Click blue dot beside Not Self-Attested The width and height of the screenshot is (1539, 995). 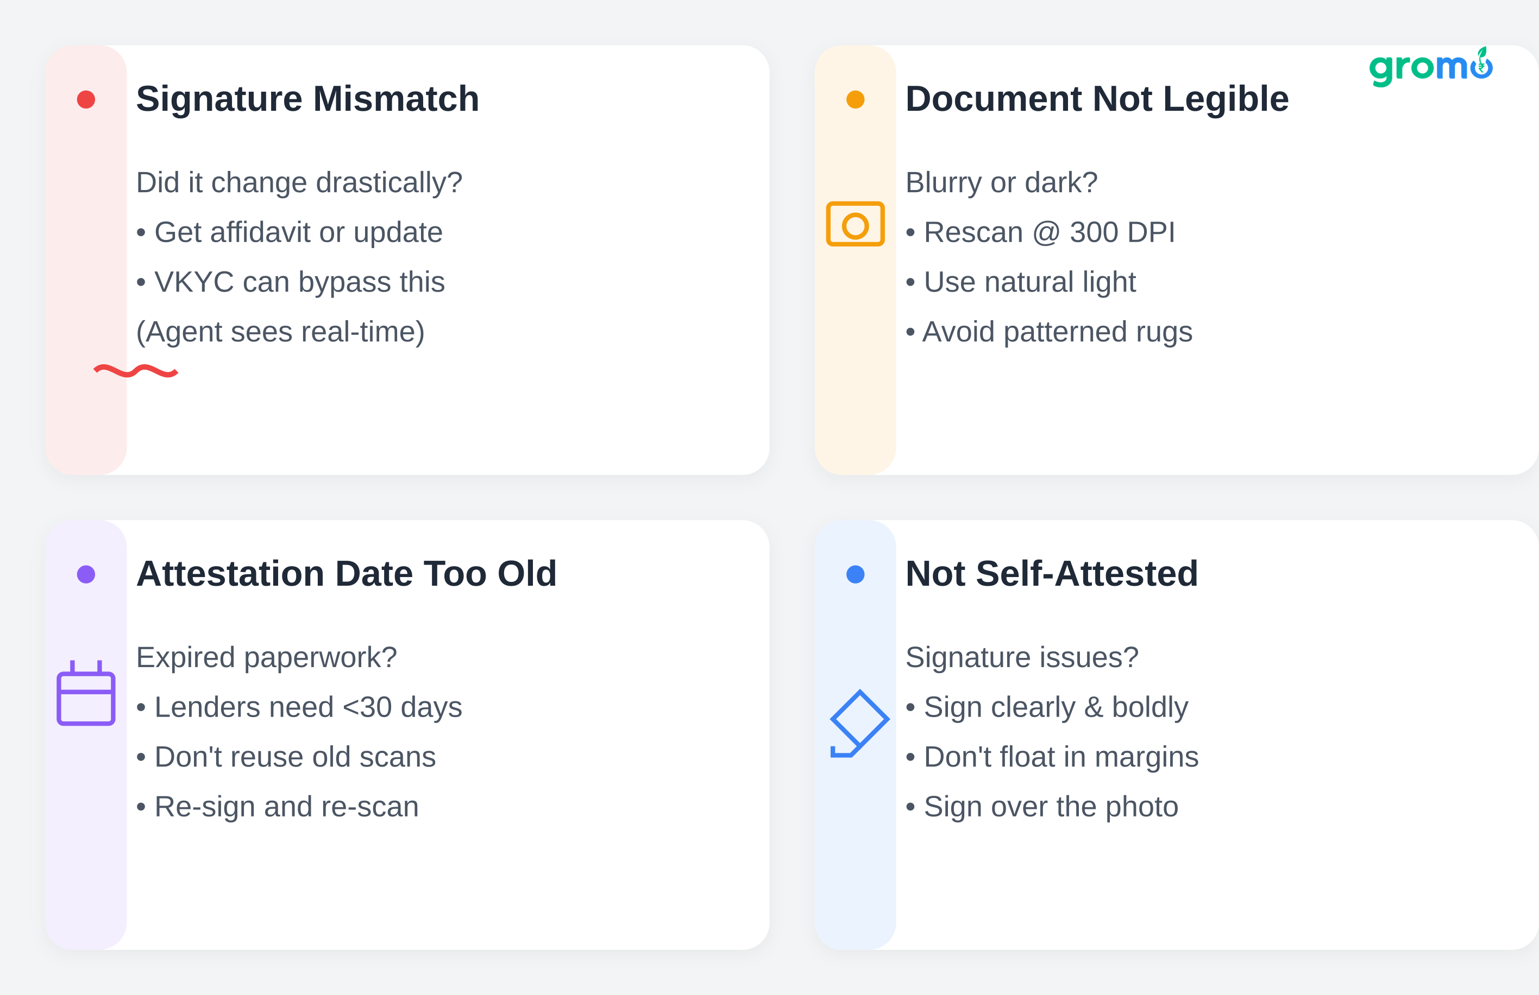(855, 574)
